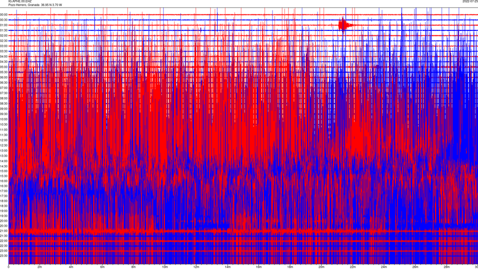The height and width of the screenshot is (269, 478).
Task: Click the '12:00' time label
Action: click(3, 140)
